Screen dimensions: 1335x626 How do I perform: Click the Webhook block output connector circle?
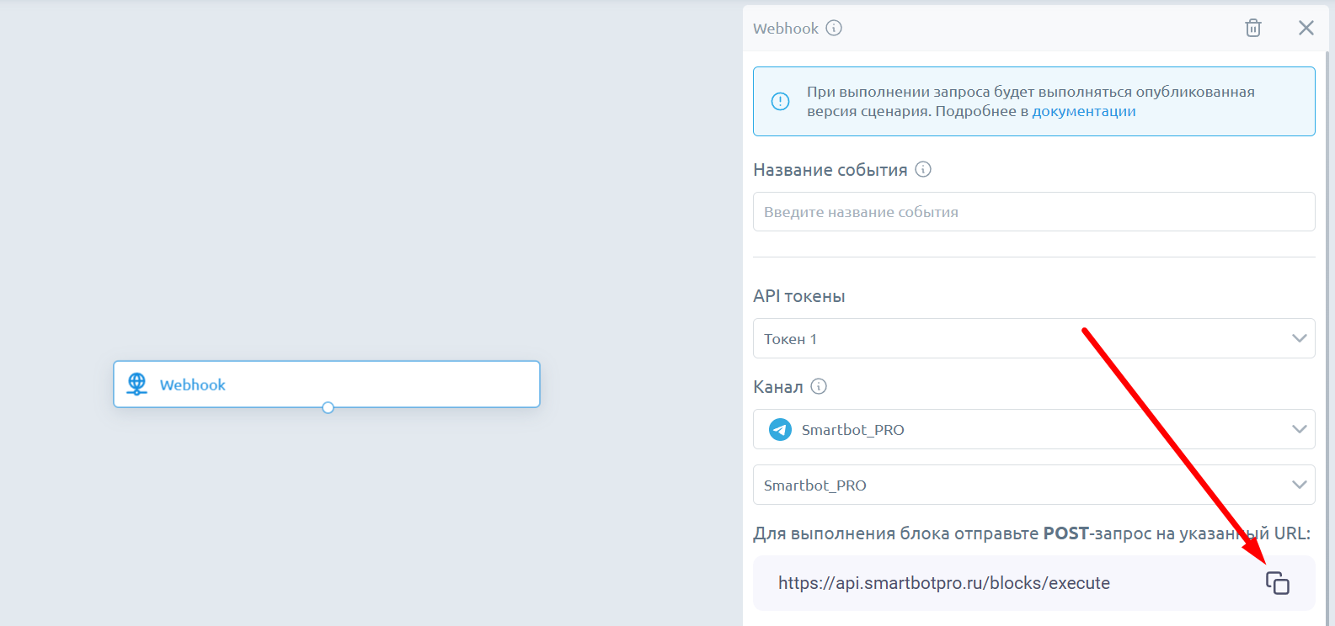pos(328,408)
